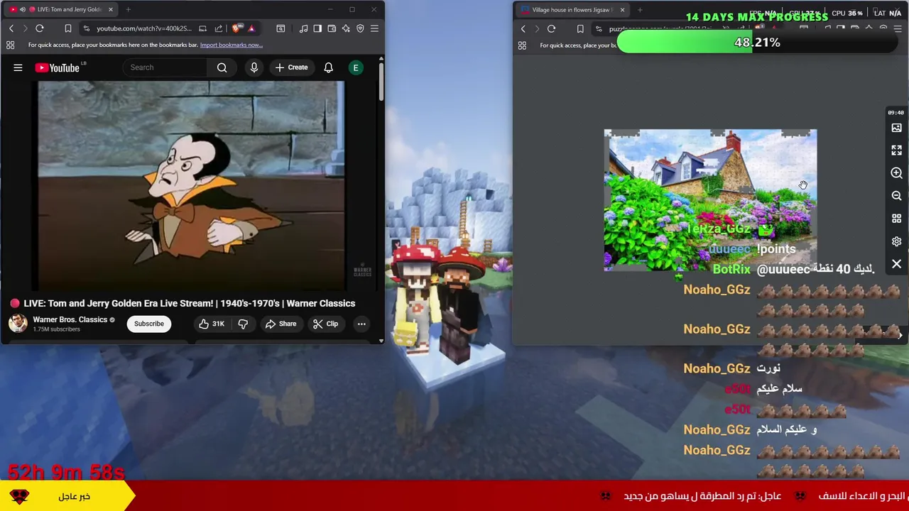Image resolution: width=909 pixels, height=511 pixels.
Task: Open a new tab in puzzle window
Action: point(640,10)
